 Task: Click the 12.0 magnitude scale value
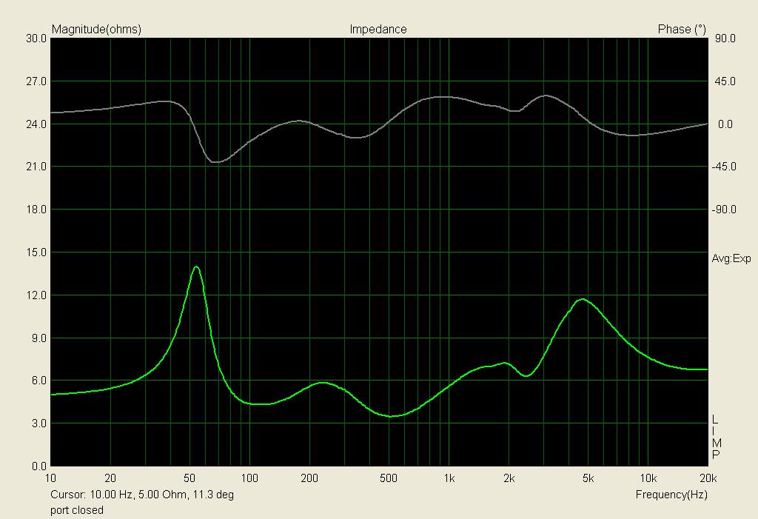coord(36,295)
